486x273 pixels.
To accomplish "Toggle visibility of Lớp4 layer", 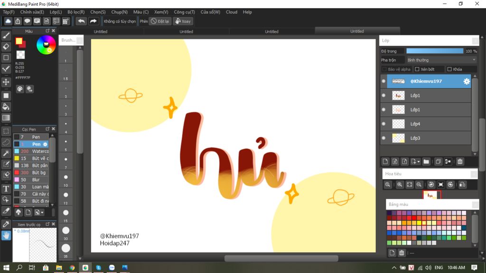I will tap(383, 124).
